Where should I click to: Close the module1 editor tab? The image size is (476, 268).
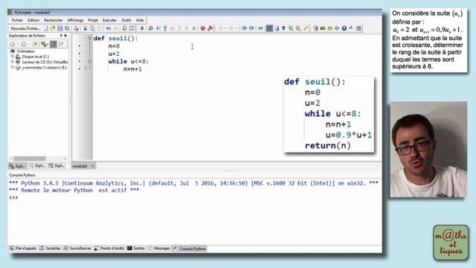pos(92,166)
